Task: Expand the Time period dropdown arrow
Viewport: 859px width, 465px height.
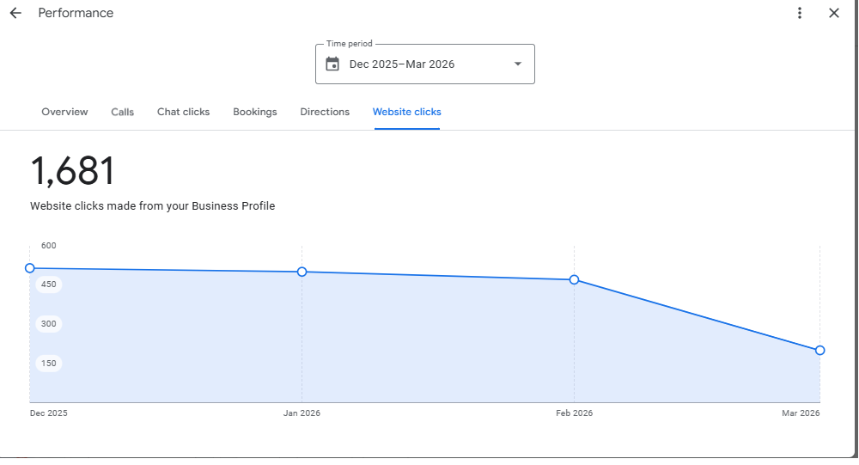Action: coord(518,64)
